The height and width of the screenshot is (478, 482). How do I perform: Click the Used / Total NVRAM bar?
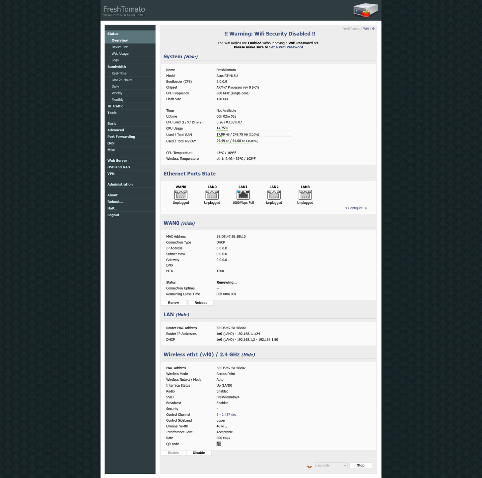click(x=254, y=141)
